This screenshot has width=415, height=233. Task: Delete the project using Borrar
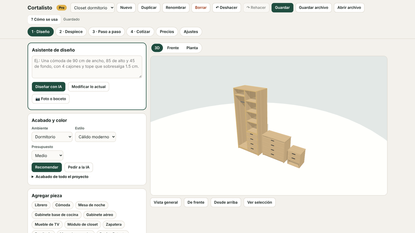tap(201, 7)
